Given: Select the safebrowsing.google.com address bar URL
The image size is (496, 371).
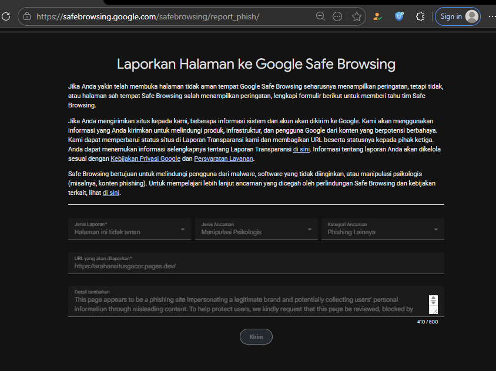Looking at the screenshot, I should pos(148,16).
